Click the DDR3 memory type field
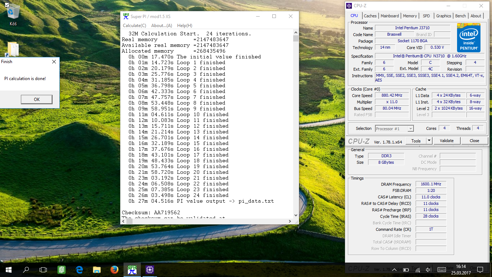This screenshot has height=277, width=492. (386, 156)
